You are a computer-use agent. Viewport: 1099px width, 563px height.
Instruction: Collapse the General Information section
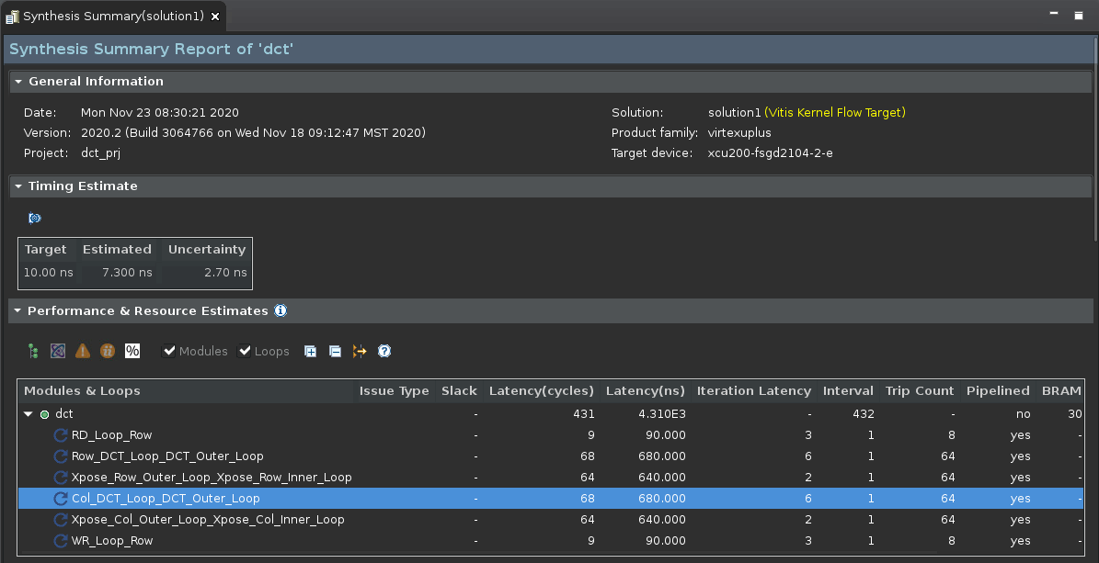tap(18, 82)
